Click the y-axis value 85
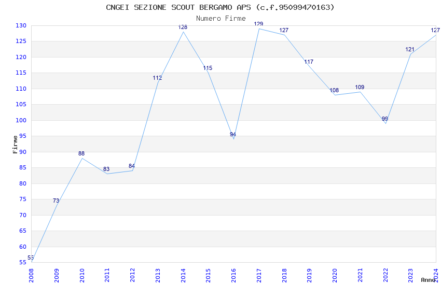This screenshot has height=285, width=441. (23, 167)
